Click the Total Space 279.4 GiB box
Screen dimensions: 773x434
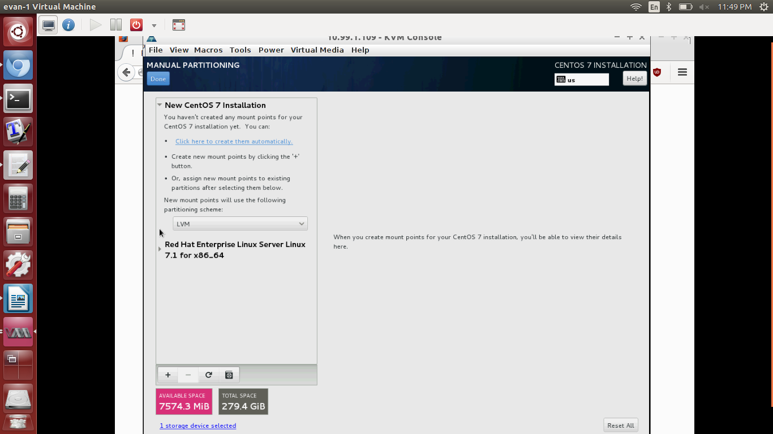243,401
